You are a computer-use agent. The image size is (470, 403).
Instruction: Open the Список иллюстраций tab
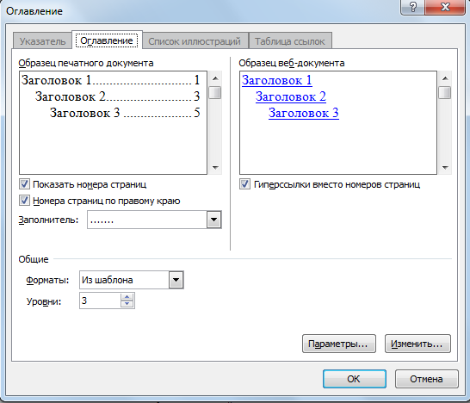coord(195,40)
